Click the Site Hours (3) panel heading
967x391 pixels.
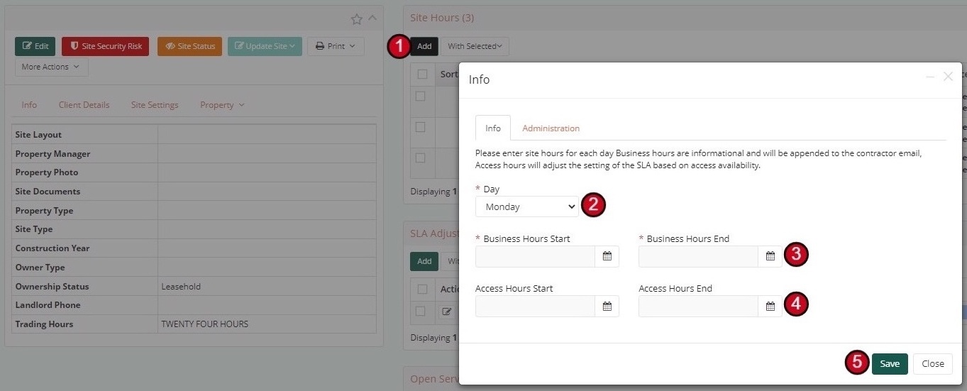(442, 17)
